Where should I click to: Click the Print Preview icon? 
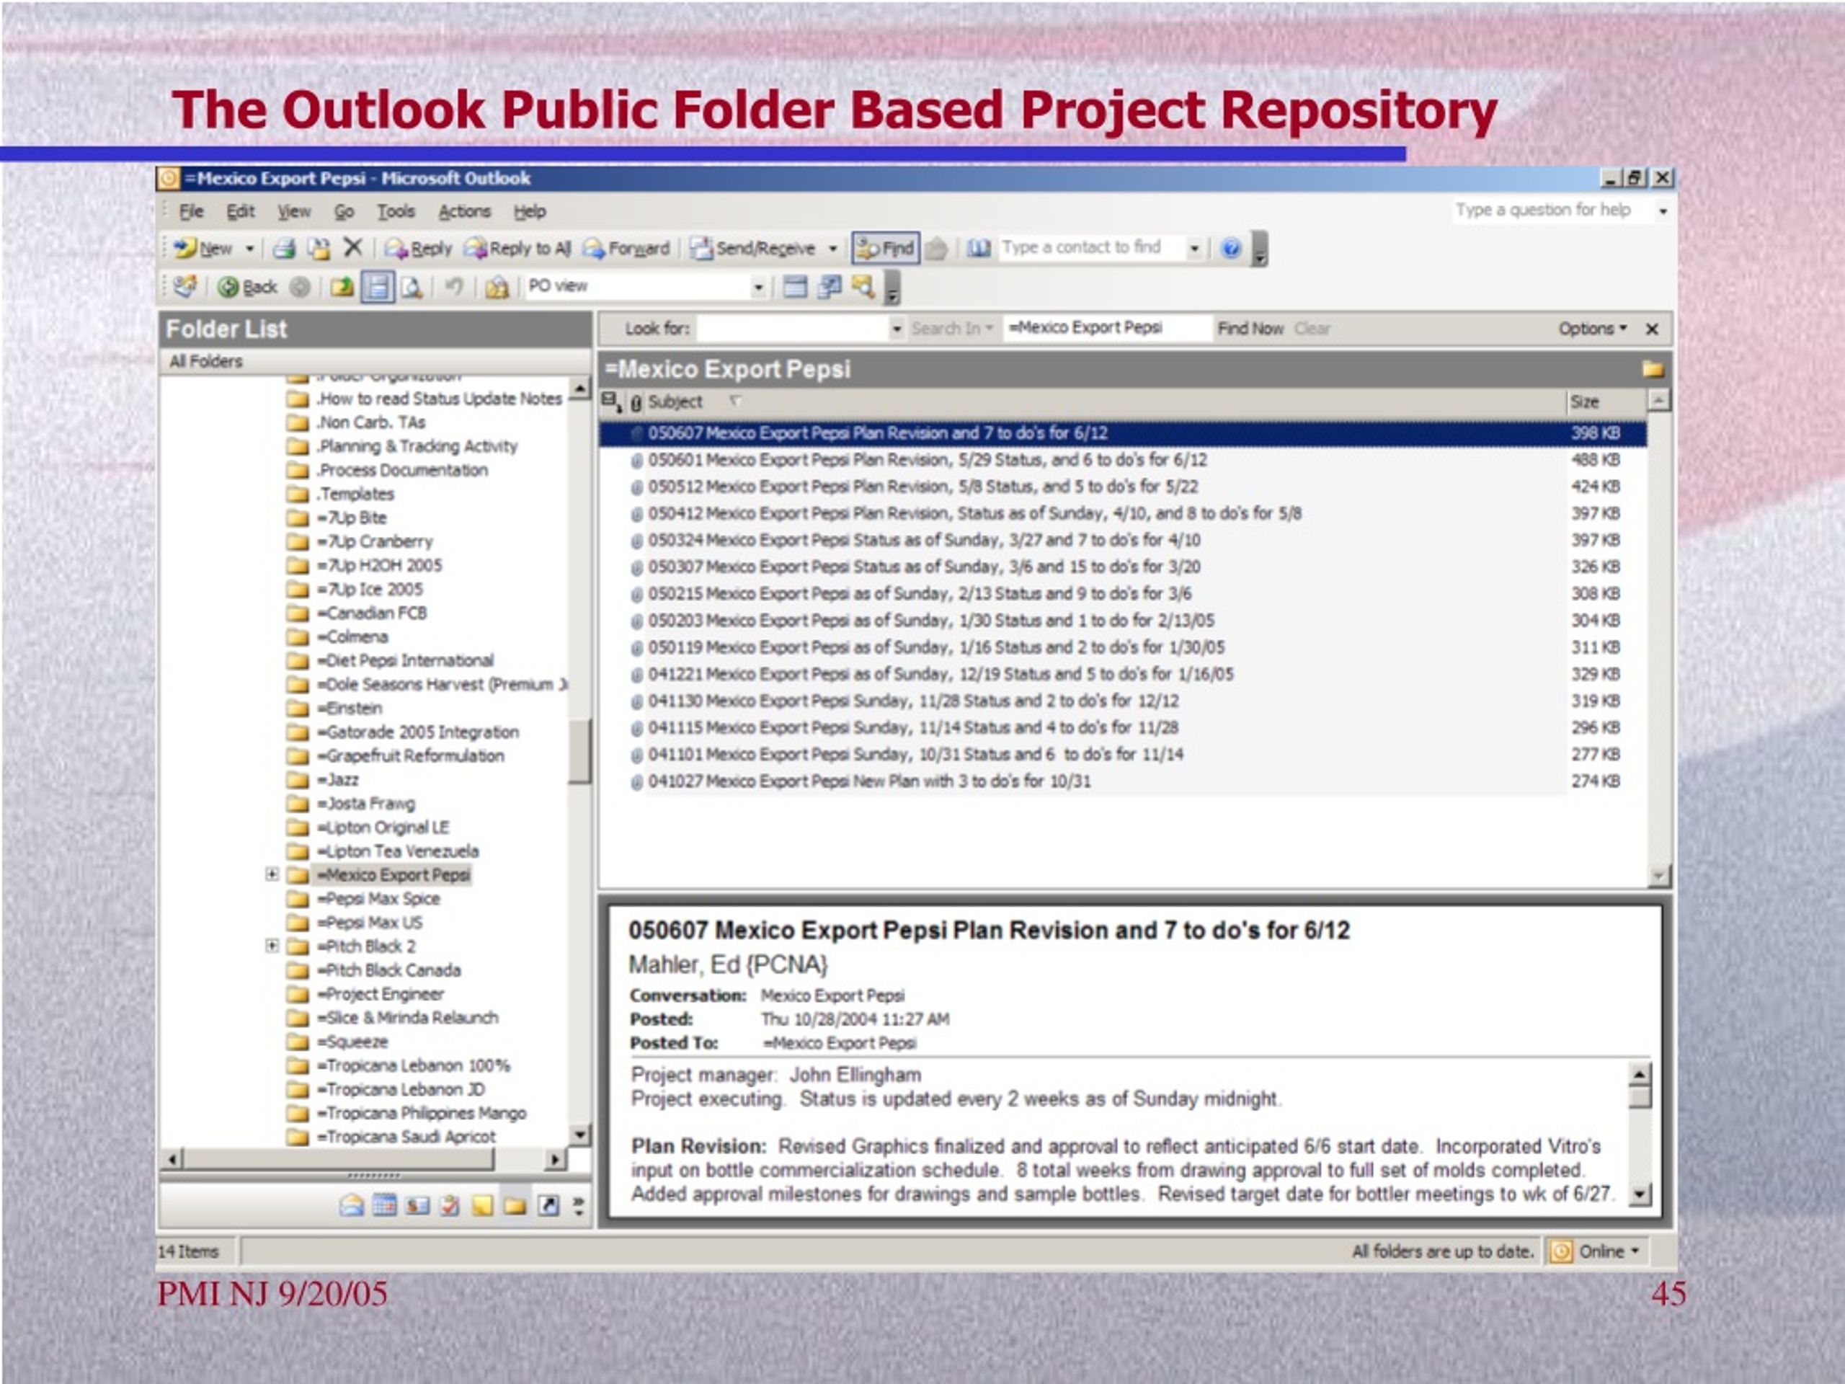coord(412,287)
